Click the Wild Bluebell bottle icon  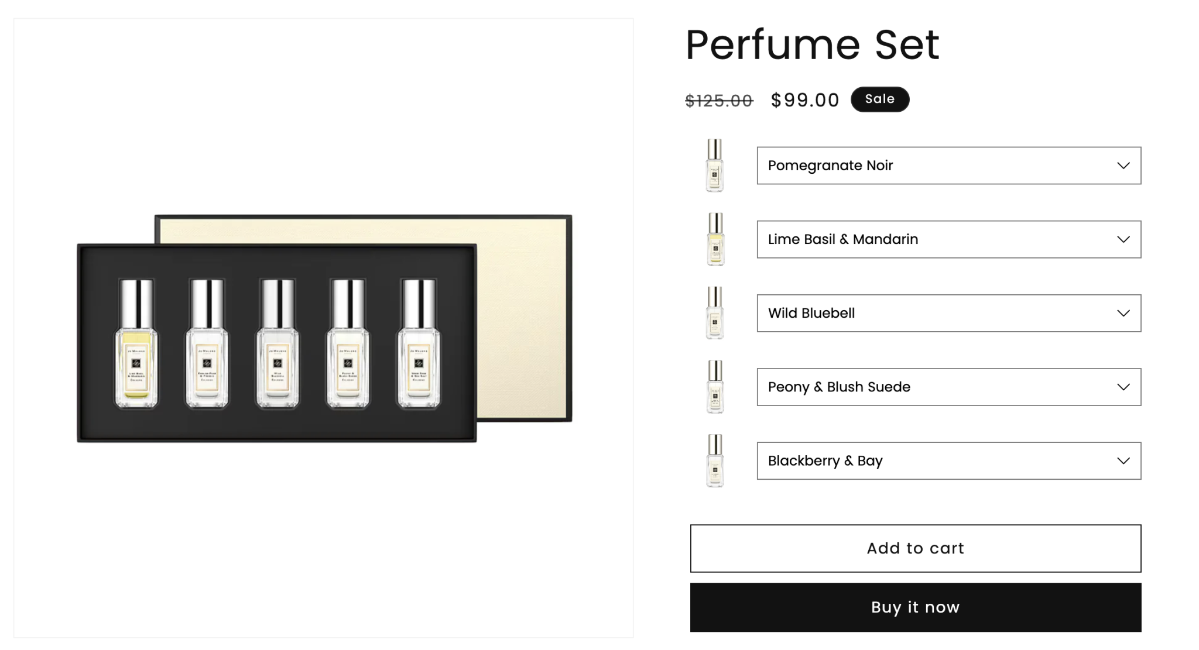tap(713, 313)
